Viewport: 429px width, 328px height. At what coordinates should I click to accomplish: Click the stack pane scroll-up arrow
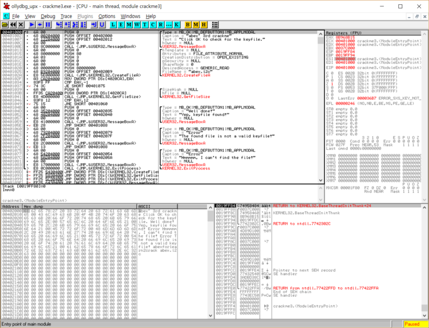pos(425,208)
